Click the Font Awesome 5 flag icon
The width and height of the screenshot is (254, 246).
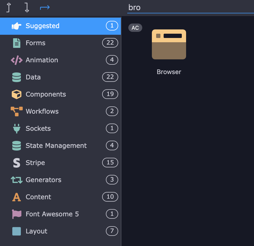(x=17, y=214)
